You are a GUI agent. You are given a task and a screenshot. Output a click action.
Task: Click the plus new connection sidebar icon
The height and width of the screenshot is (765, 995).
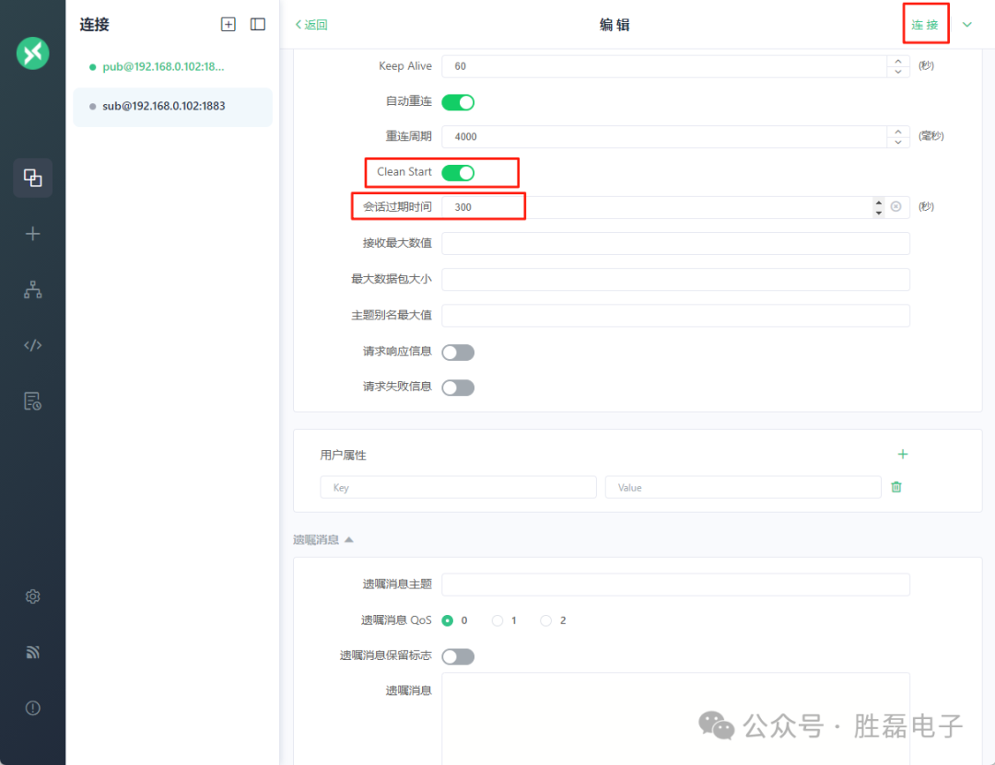(32, 234)
